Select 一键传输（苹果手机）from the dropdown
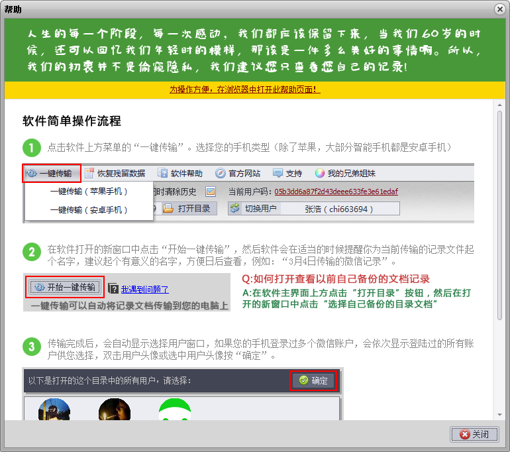This screenshot has width=510, height=452. pos(89,192)
